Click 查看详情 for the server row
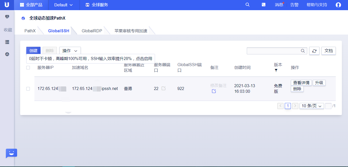The image size is (348, 167). [x=301, y=83]
